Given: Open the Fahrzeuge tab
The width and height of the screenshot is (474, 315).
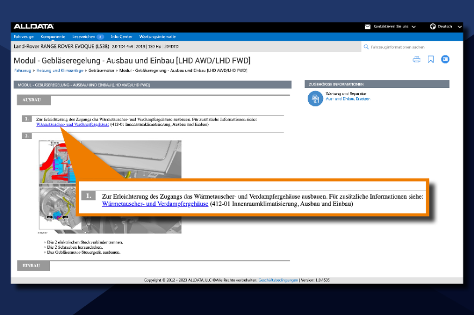Looking at the screenshot, I should tap(23, 36).
